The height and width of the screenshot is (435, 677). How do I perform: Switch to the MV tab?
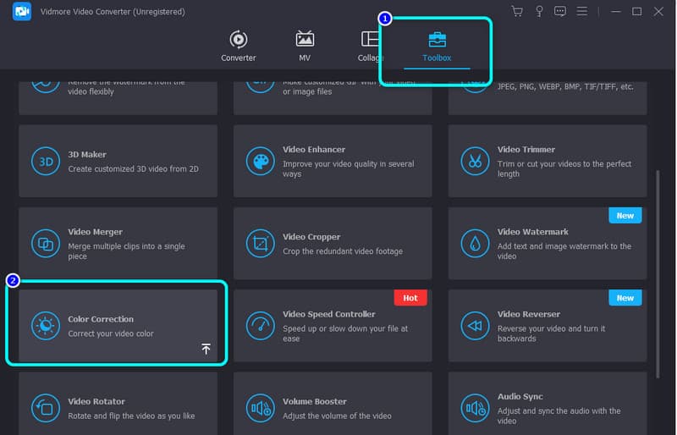coord(305,46)
